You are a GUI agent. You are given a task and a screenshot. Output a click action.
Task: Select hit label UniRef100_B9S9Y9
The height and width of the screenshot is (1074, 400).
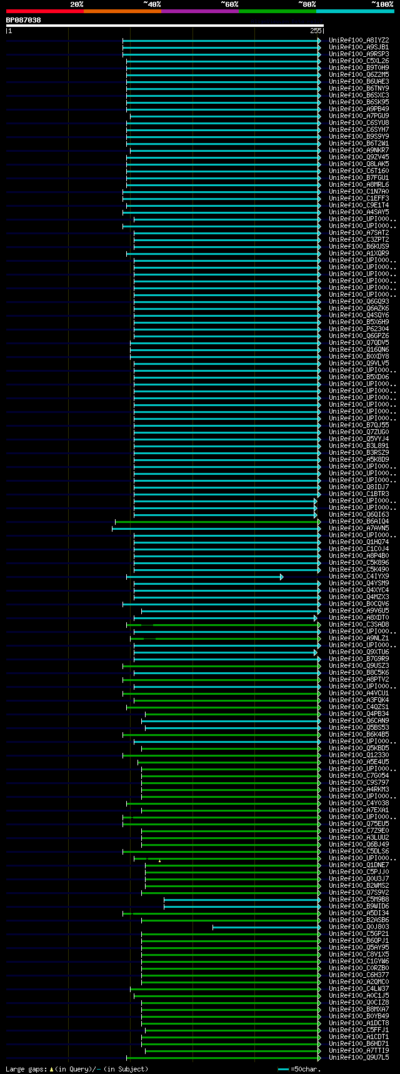(x=359, y=137)
